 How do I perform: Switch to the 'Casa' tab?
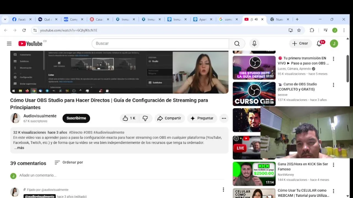point(96,20)
